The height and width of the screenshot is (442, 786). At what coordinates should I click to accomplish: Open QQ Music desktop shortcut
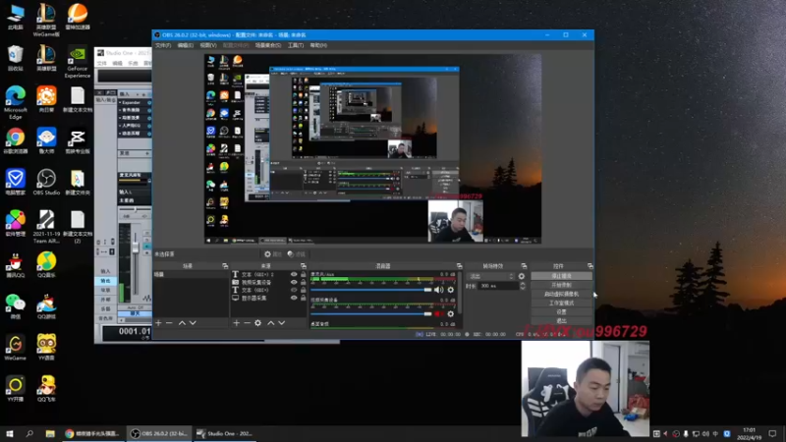46,264
